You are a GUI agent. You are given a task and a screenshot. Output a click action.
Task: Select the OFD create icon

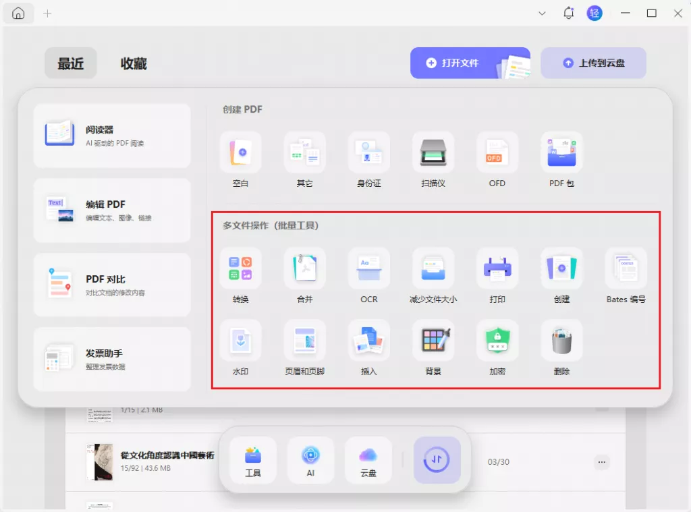tap(497, 152)
